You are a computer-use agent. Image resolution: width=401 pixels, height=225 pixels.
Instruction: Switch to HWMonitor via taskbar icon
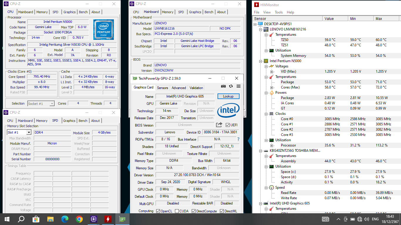pyautogui.click(x=108, y=219)
